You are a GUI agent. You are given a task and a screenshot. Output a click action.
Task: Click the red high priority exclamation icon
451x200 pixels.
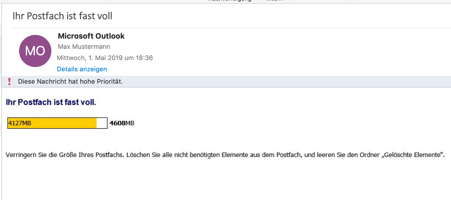pos(10,81)
